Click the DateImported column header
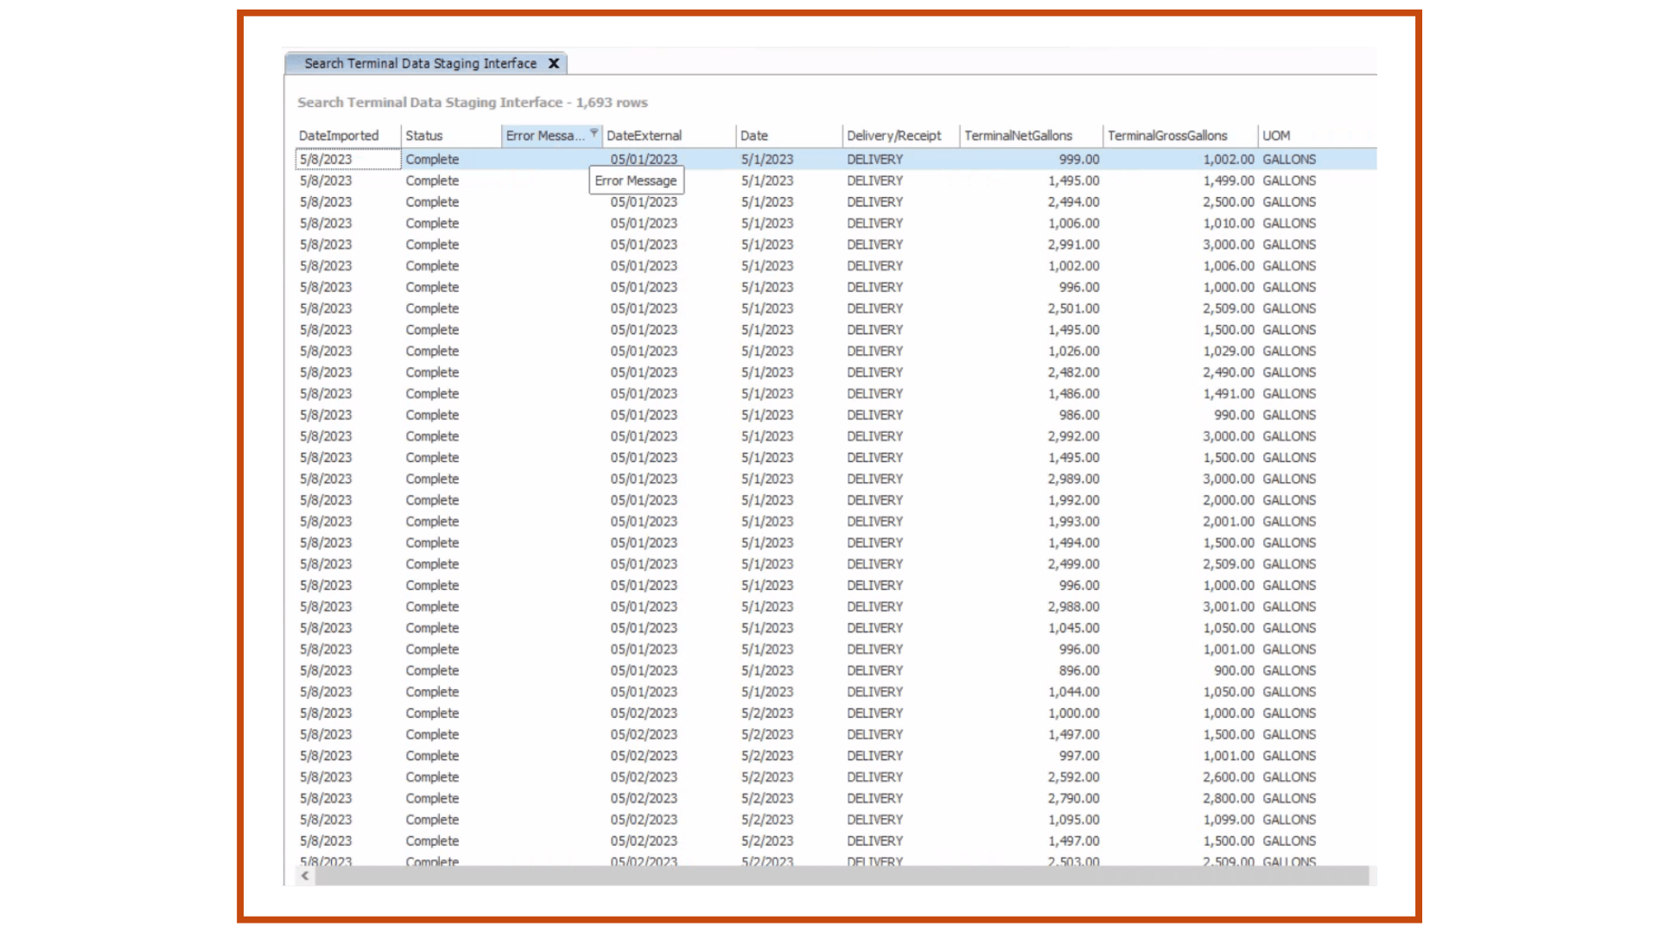The height and width of the screenshot is (933, 1659). pos(339,136)
